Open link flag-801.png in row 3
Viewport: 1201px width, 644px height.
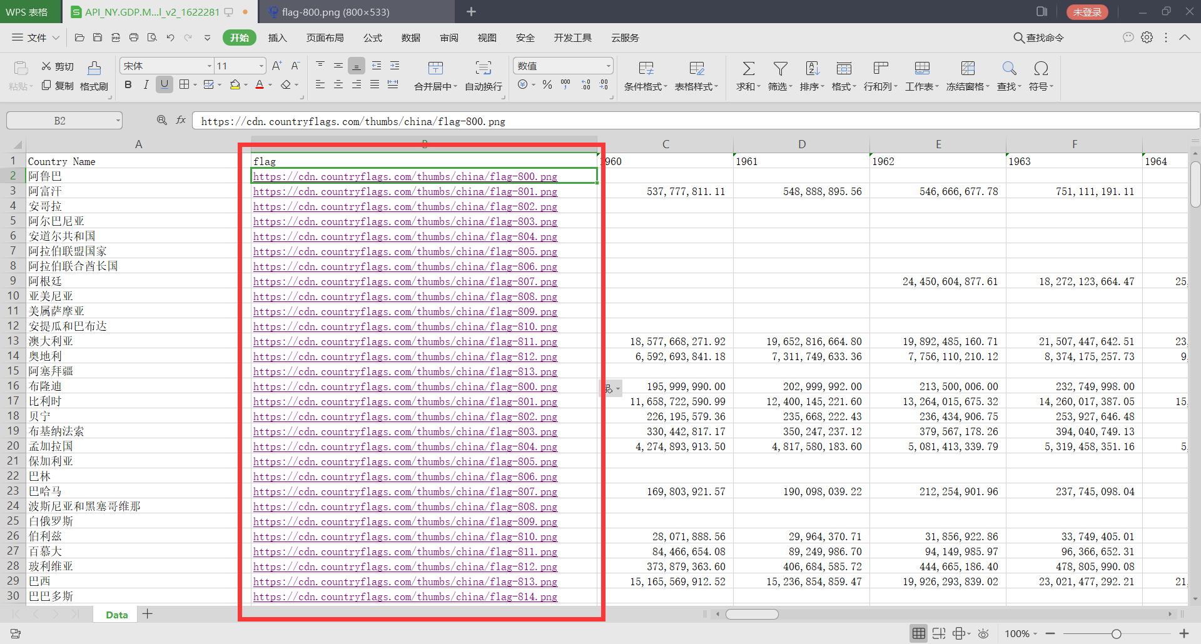pyautogui.click(x=405, y=192)
